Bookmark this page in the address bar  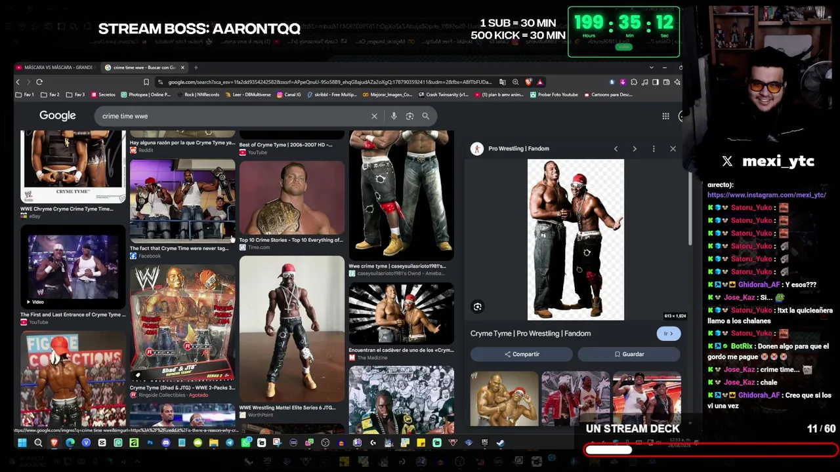(146, 82)
